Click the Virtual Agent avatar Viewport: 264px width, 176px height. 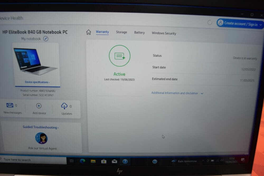coord(41,138)
